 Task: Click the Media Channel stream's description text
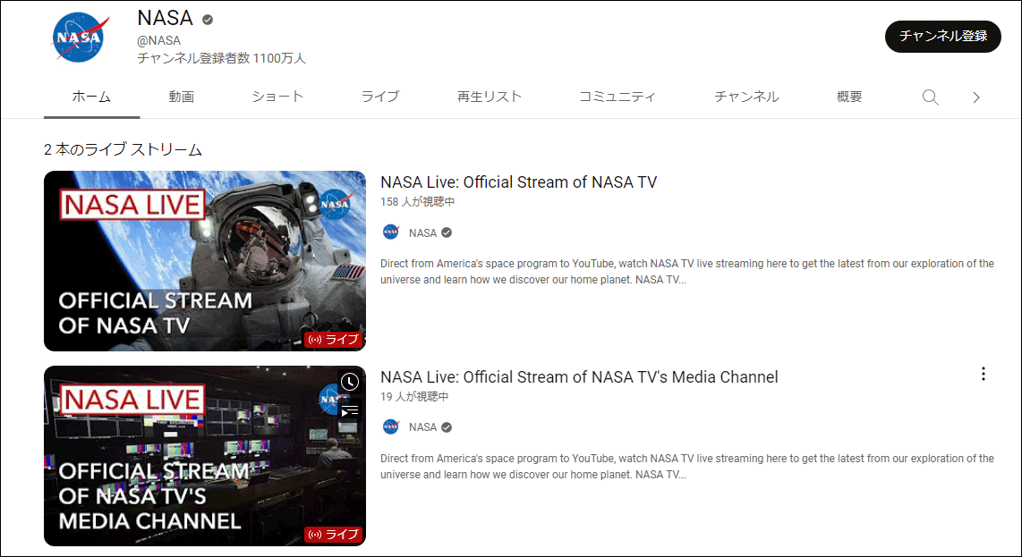(687, 467)
